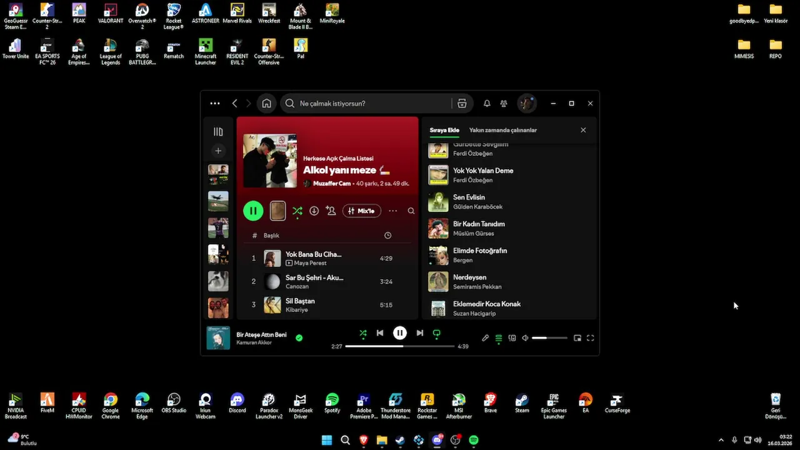This screenshot has height=450, width=800.
Task: Select queue song Sen Evlisin
Action: pos(509,202)
